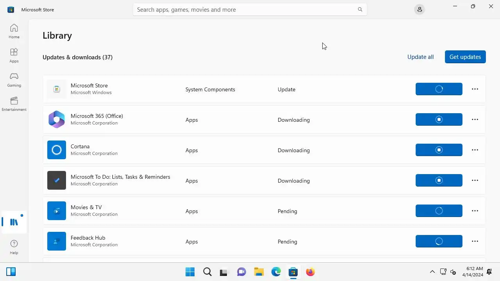500x281 pixels.
Task: Open File Explorer from taskbar
Action: [x=259, y=272]
